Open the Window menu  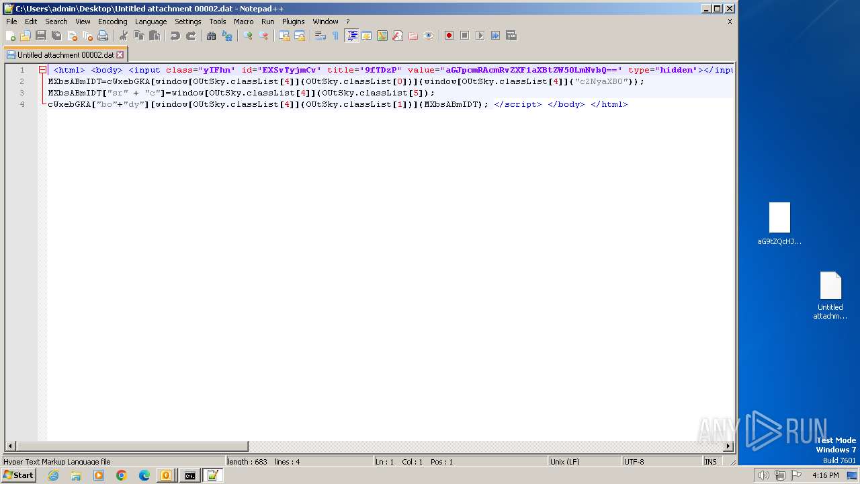pyautogui.click(x=325, y=22)
